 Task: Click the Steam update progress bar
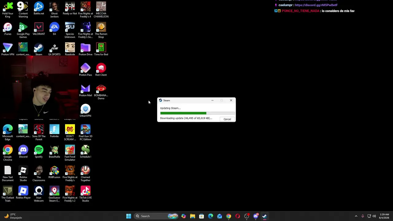197,113
